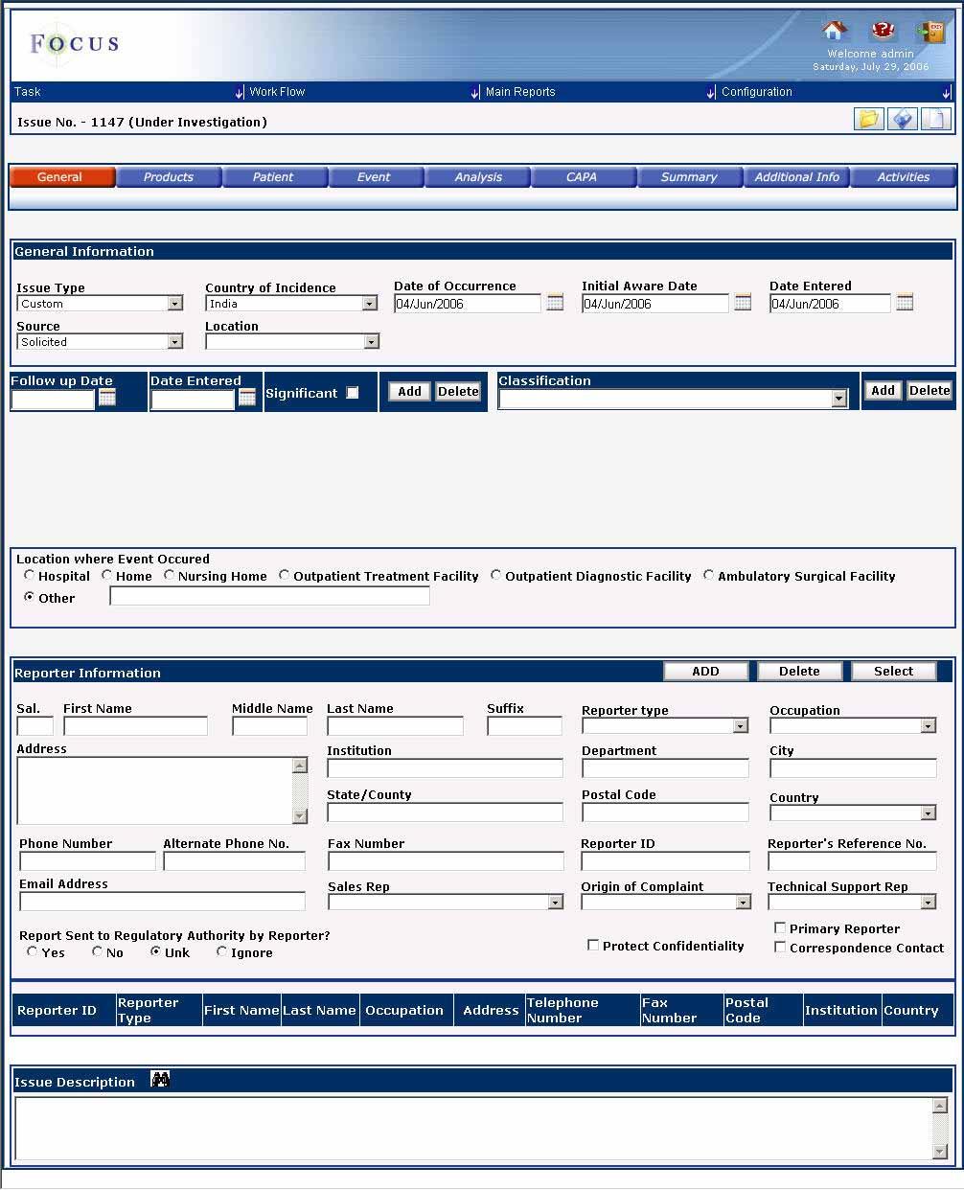
Task: Open calendar for follow-up row Date Entered
Action: 247,398
